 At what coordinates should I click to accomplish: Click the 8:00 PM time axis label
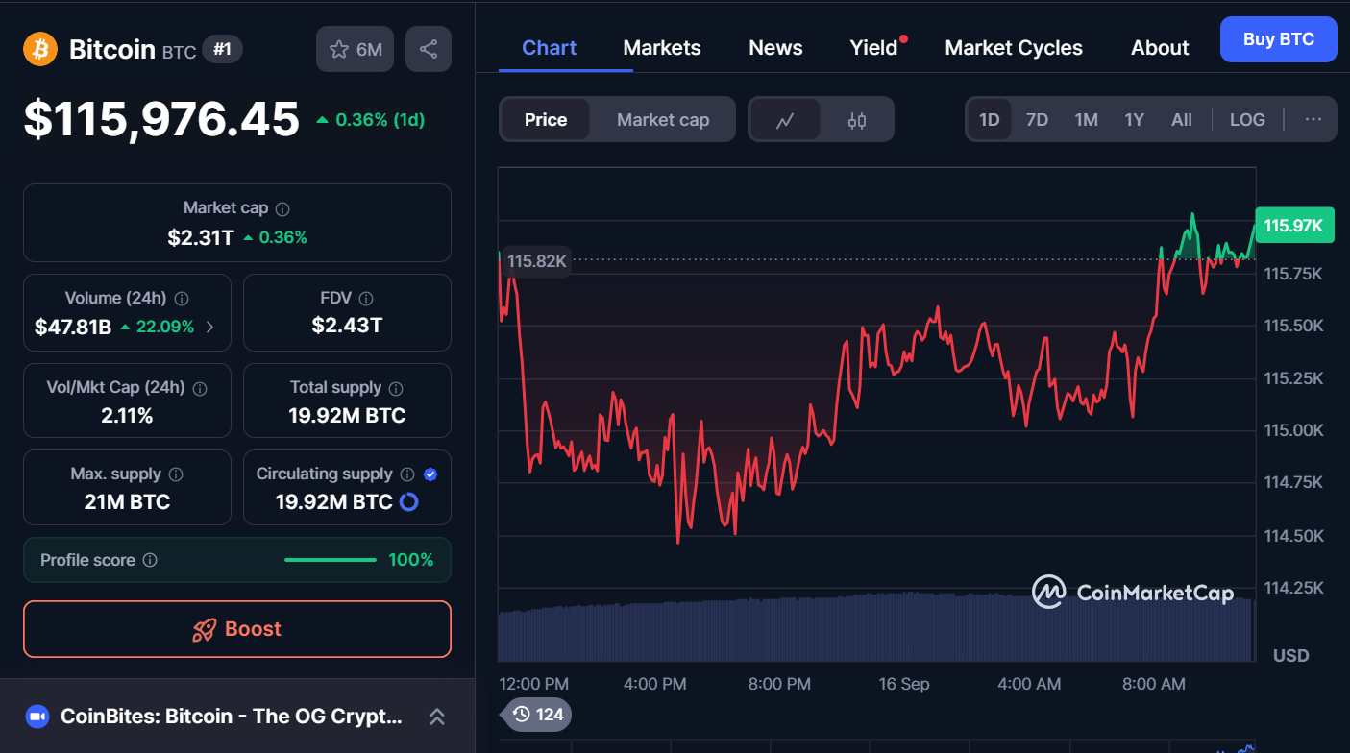(x=779, y=684)
